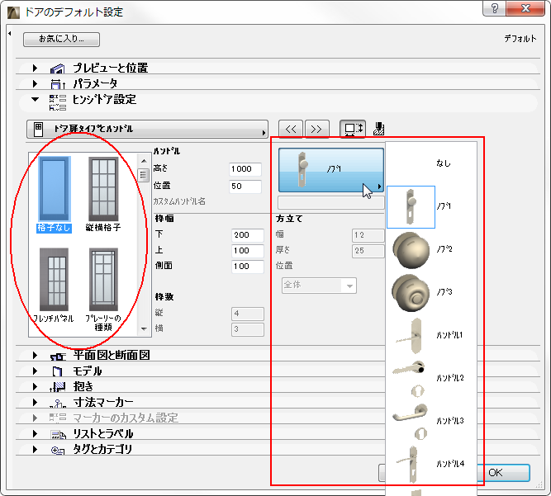This screenshot has height=496, width=551.
Task: Expand the 寸法マーカー panel
Action: (x=35, y=402)
